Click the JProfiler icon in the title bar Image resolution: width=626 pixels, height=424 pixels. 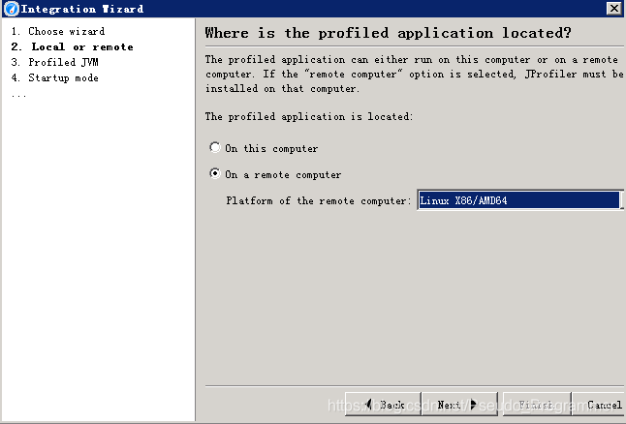coord(12,9)
